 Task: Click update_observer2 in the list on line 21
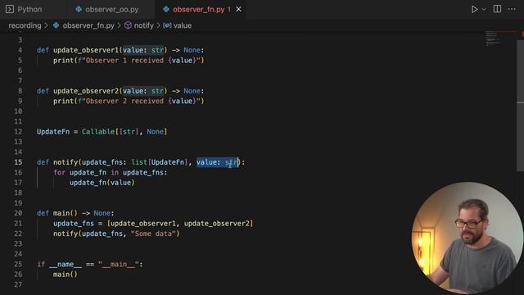(x=217, y=224)
